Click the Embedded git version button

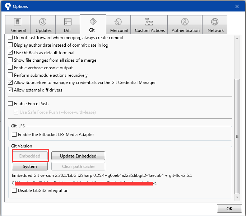(x=30, y=156)
